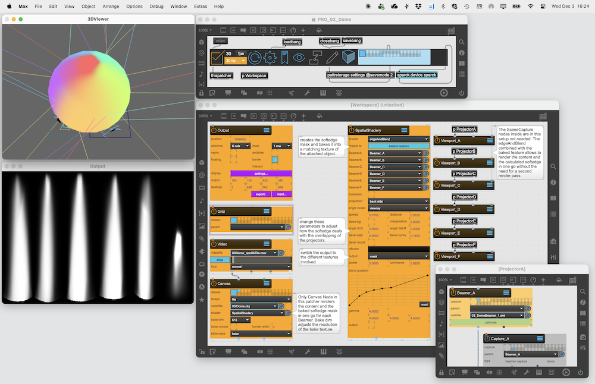Toggle the border checkbox in Output node
This screenshot has width=595, height=384.
point(275,160)
